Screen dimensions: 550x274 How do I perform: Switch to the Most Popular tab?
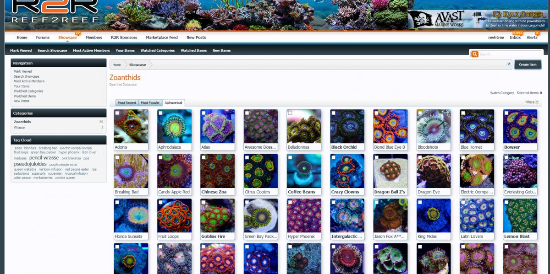tap(150, 102)
